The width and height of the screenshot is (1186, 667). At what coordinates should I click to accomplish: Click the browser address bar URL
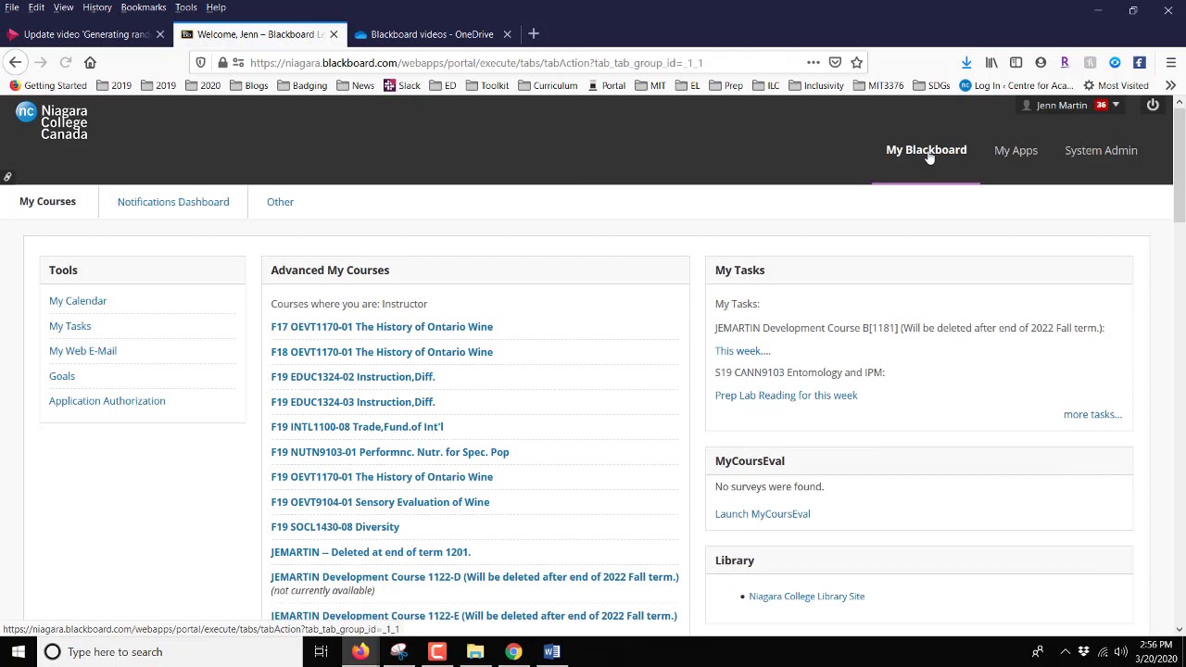click(476, 63)
